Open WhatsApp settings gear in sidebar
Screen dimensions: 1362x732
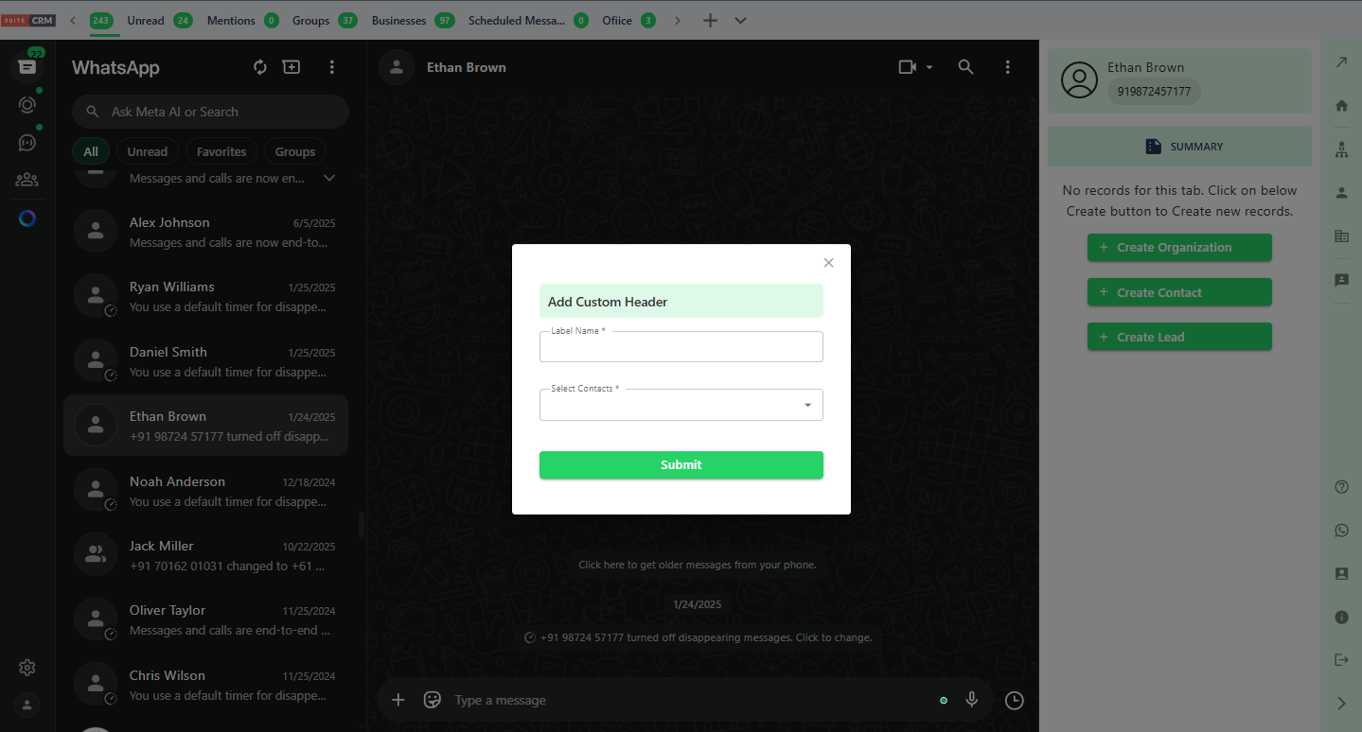coord(27,667)
